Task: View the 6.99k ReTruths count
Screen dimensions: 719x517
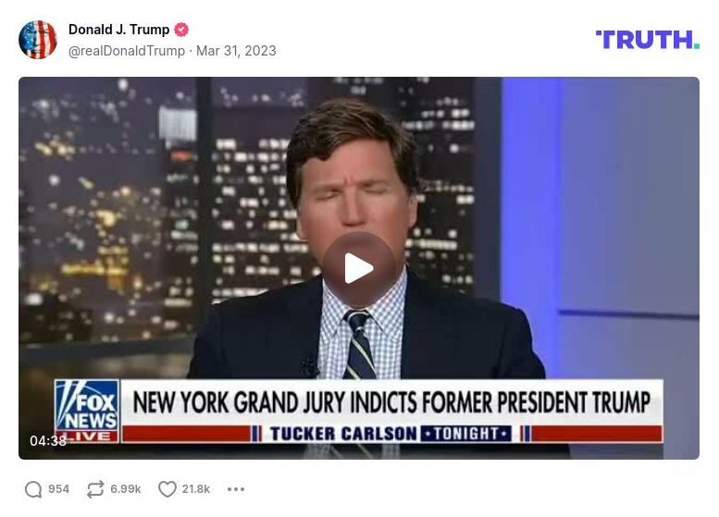Action: (126, 489)
